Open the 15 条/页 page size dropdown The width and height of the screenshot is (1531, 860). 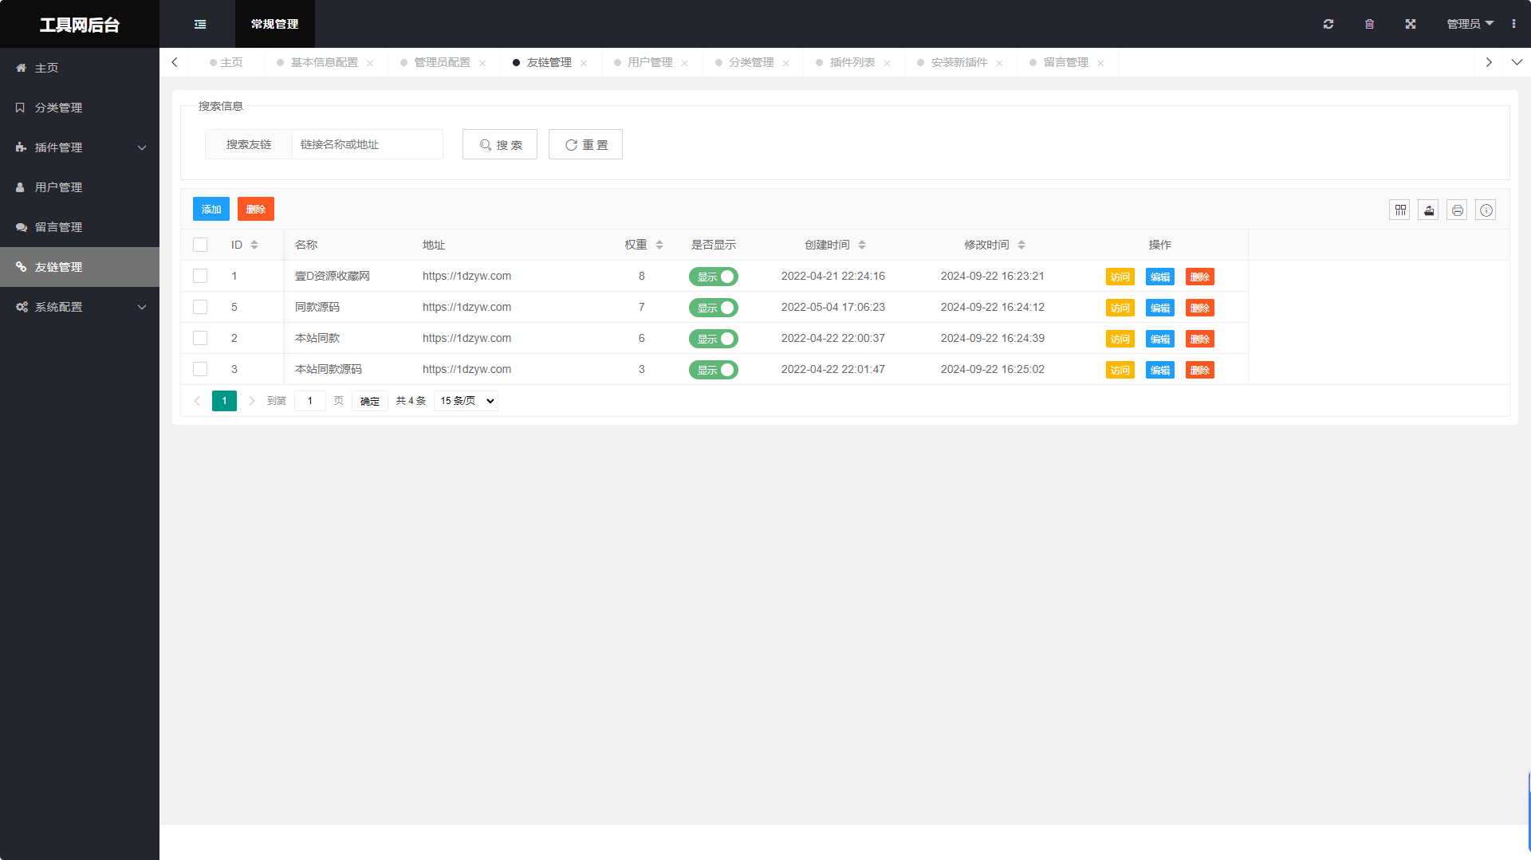(466, 401)
